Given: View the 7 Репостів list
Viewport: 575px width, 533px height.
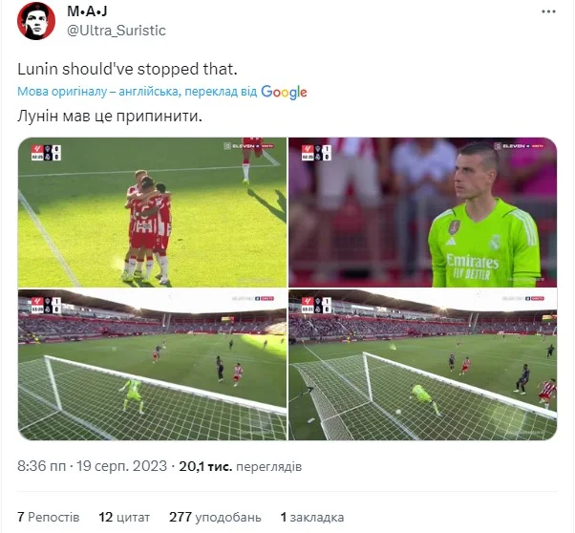Looking at the screenshot, I should [x=49, y=517].
